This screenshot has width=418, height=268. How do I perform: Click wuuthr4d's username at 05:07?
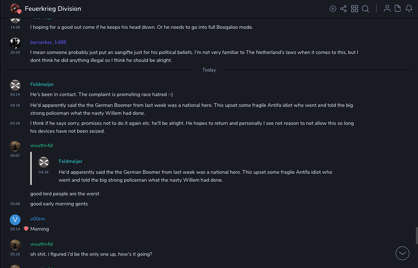[41, 145]
